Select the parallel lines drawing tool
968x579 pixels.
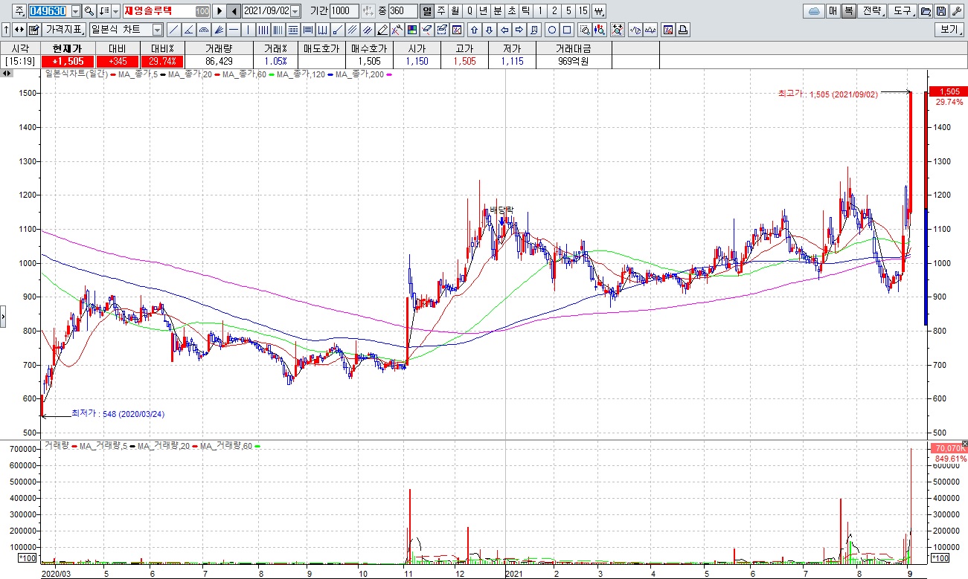(x=352, y=30)
